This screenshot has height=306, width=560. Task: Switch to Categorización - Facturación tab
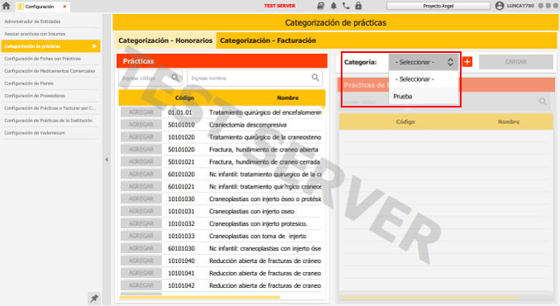pos(268,41)
